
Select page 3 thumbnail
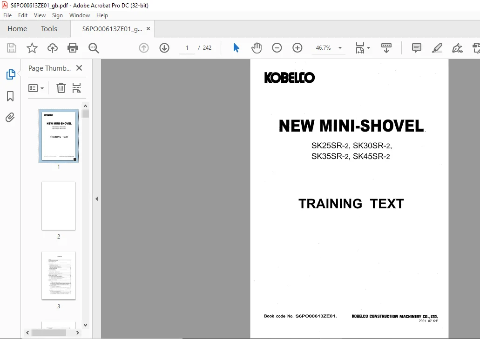[59, 275]
